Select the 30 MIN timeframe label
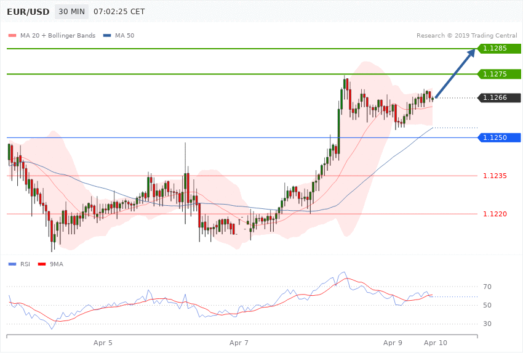 (72, 12)
